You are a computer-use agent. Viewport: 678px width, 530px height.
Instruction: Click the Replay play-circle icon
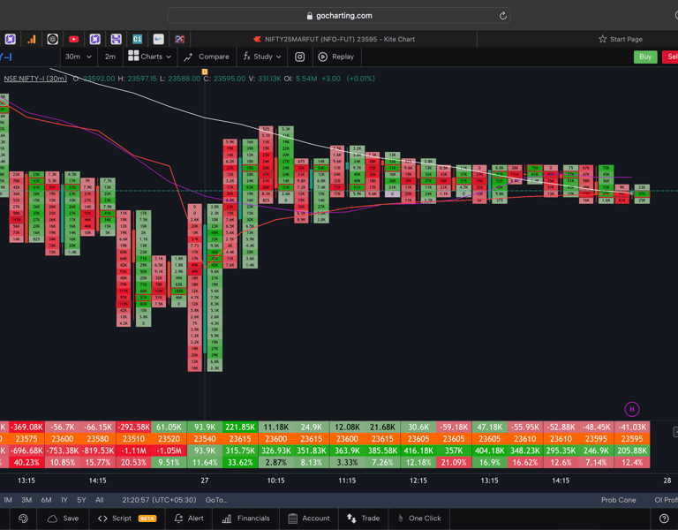click(322, 57)
